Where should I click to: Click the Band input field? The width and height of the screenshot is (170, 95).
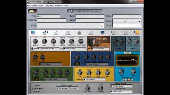pyautogui.click(x=90, y=20)
